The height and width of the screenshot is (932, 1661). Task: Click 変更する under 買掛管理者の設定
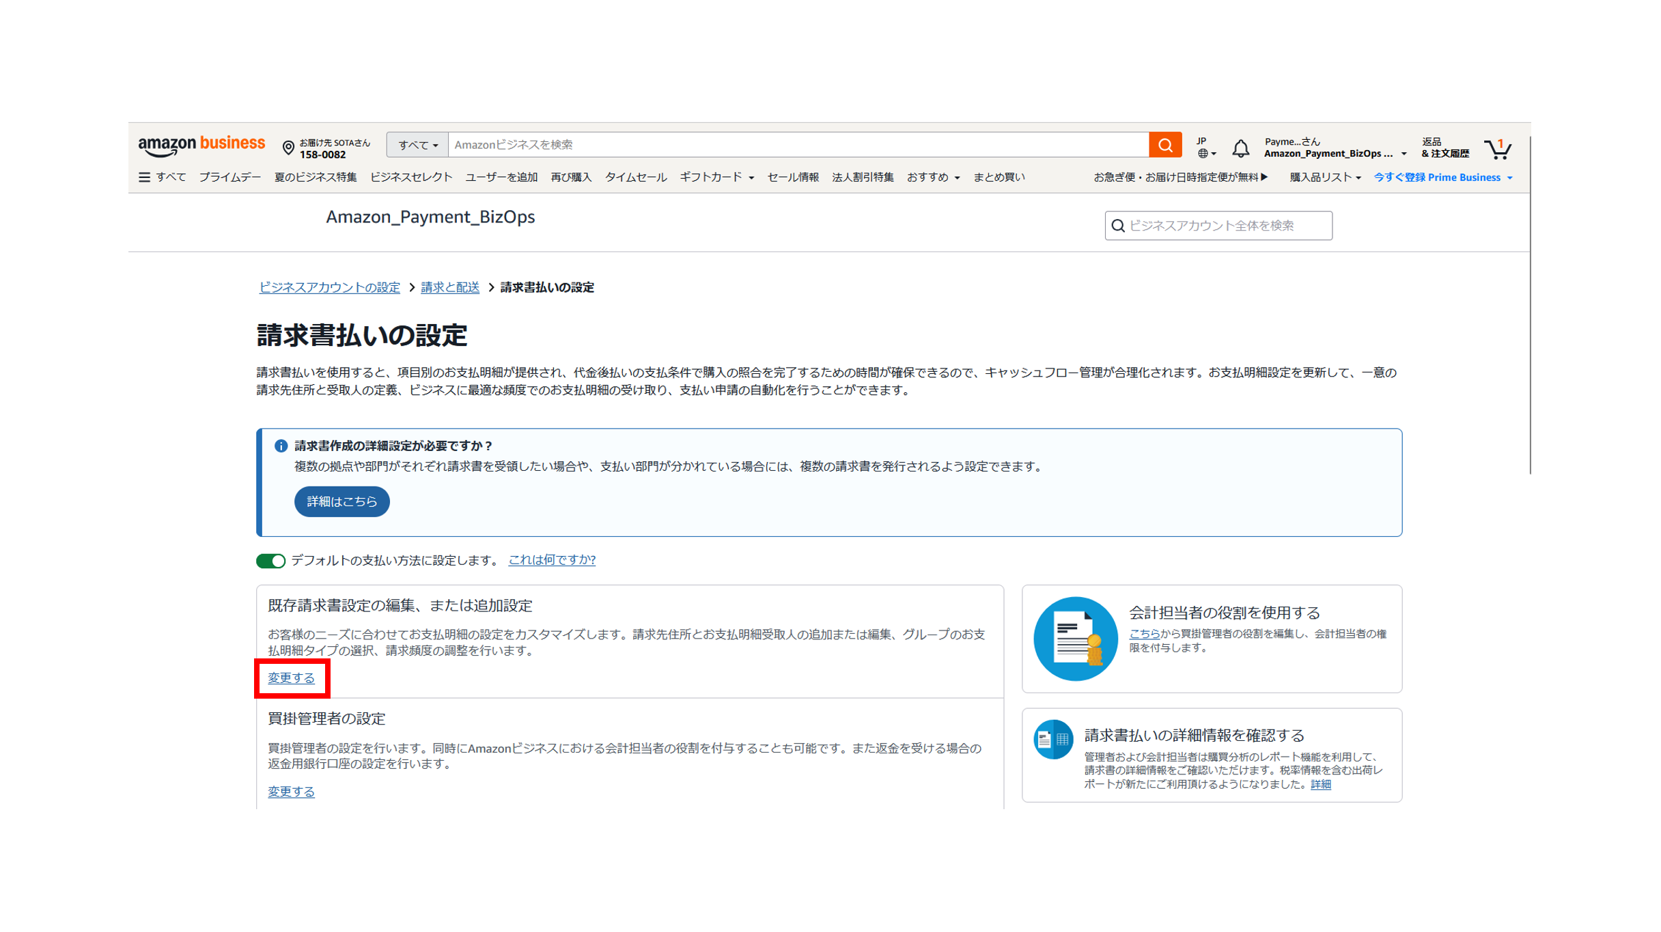(x=291, y=792)
